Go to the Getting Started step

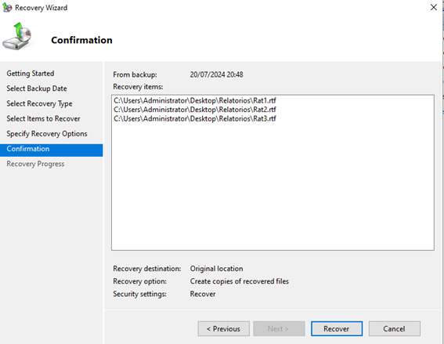(31, 74)
